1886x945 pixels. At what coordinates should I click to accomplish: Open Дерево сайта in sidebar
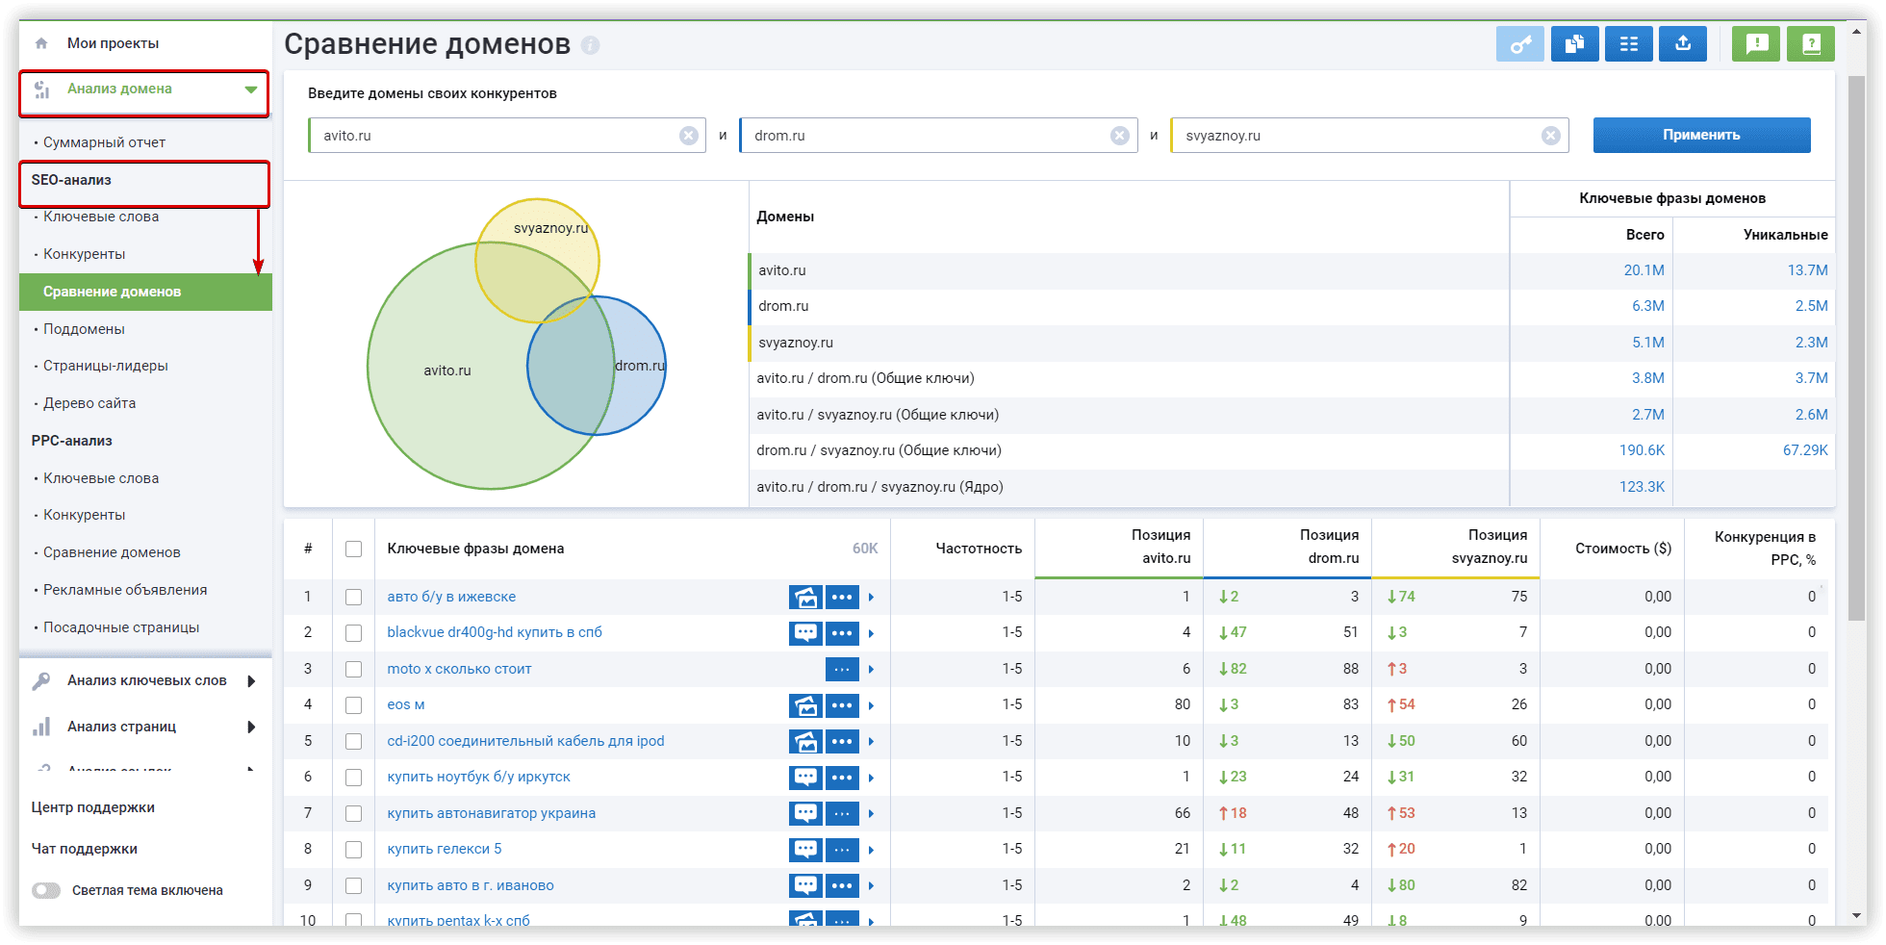(89, 403)
